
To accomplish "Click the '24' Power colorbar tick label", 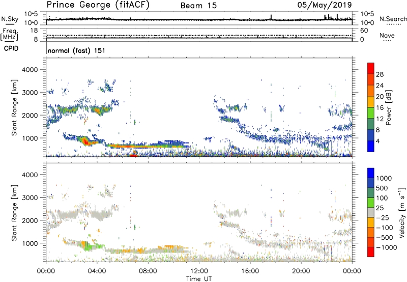I will pyautogui.click(x=380, y=86).
